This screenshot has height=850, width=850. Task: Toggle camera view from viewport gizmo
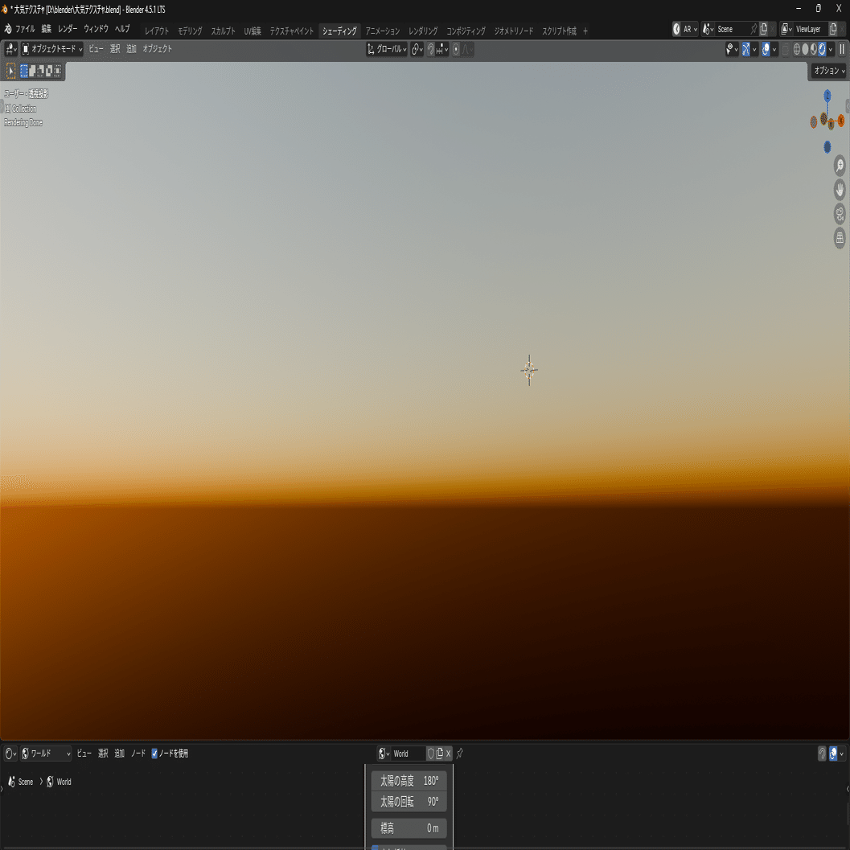[x=840, y=214]
